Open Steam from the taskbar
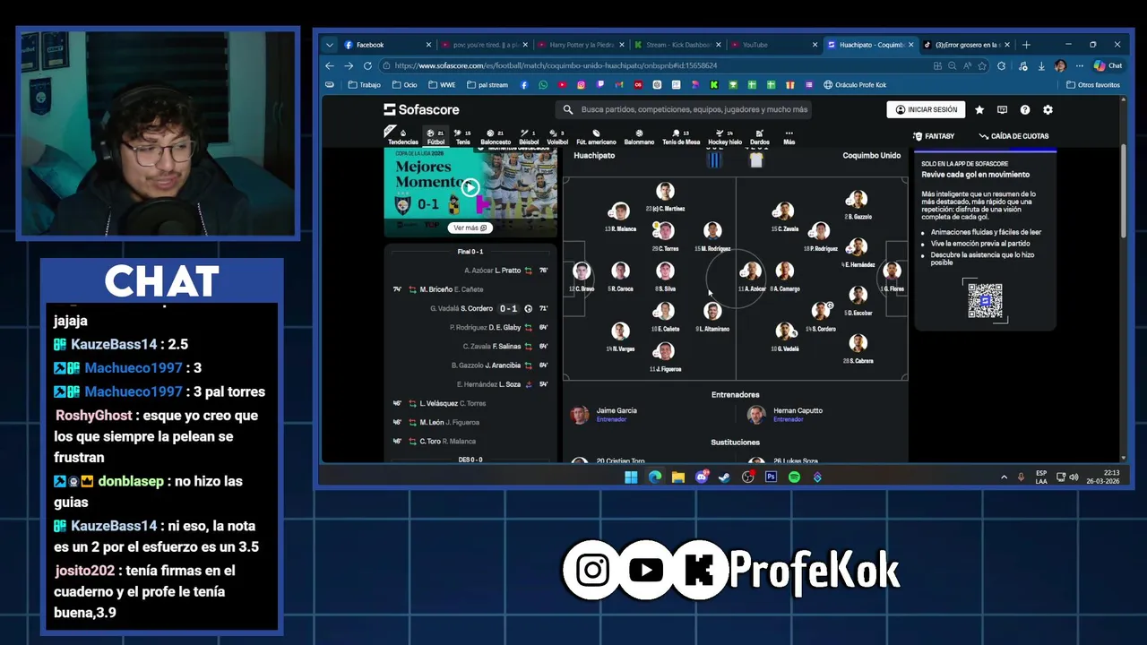The image size is (1147, 645). pyautogui.click(x=724, y=477)
